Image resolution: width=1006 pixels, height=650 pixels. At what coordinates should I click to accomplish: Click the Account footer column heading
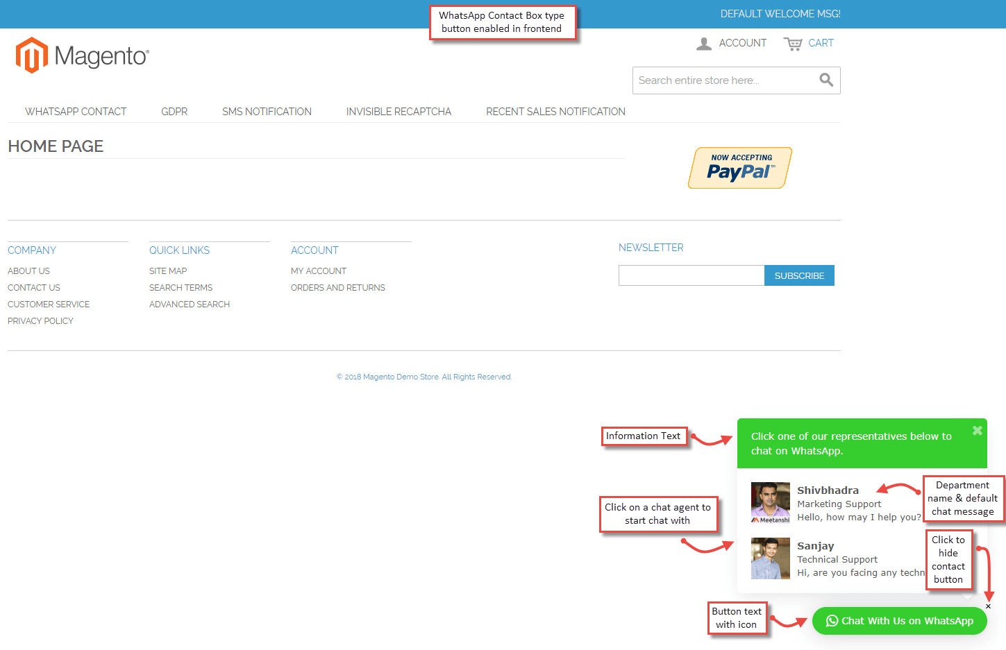[315, 250]
